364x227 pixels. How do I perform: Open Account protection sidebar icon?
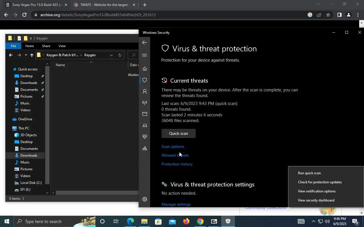(145, 91)
